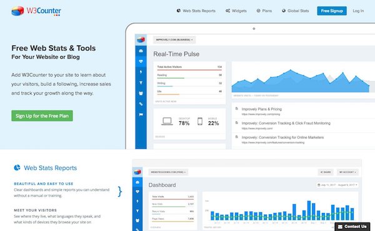Click the Share button in Dashboard screenshot

[326, 172]
